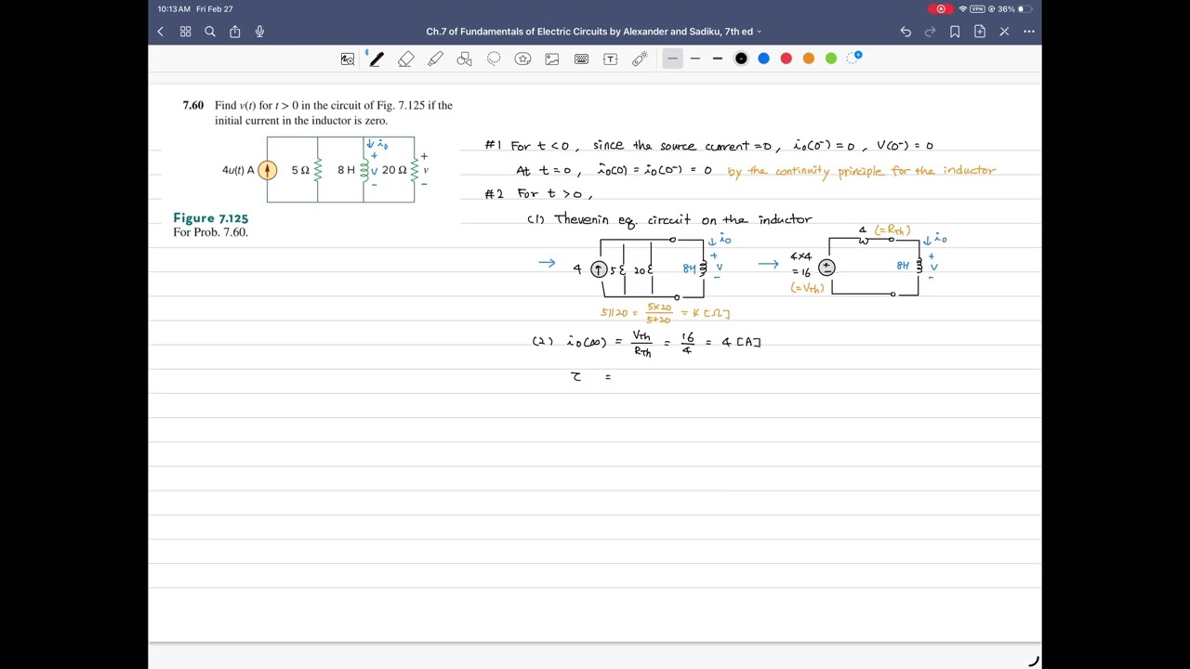
Task: Add a custom color preset
Action: [854, 59]
